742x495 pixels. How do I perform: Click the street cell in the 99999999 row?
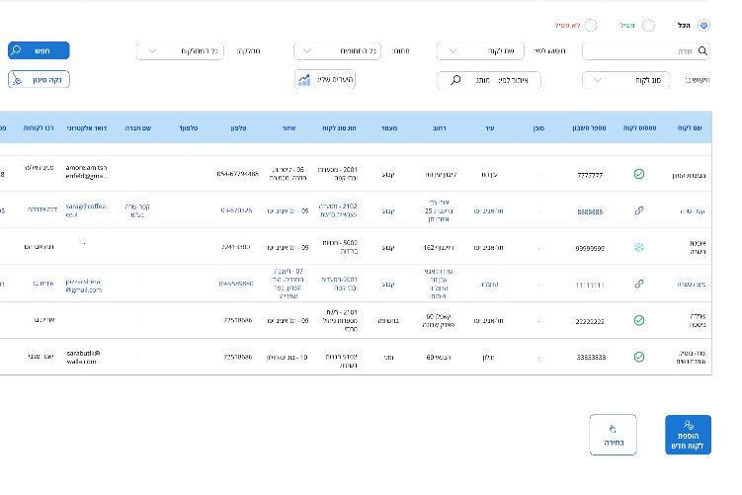tap(439, 247)
